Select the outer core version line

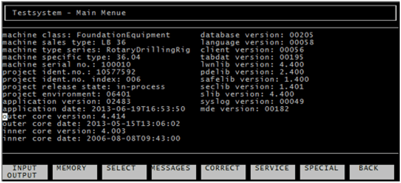coord(64,116)
